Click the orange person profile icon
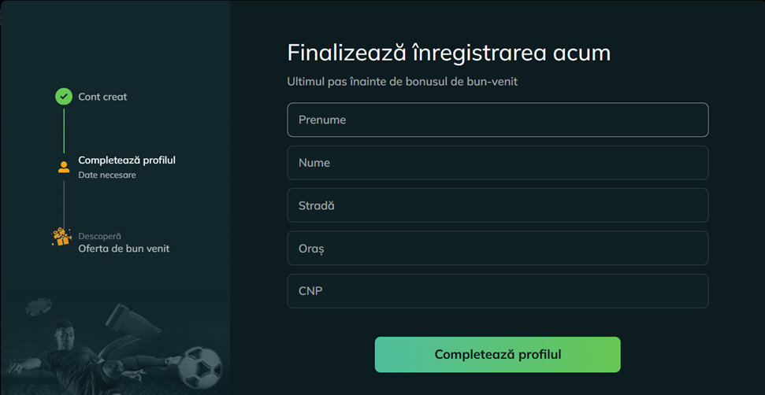 (64, 167)
